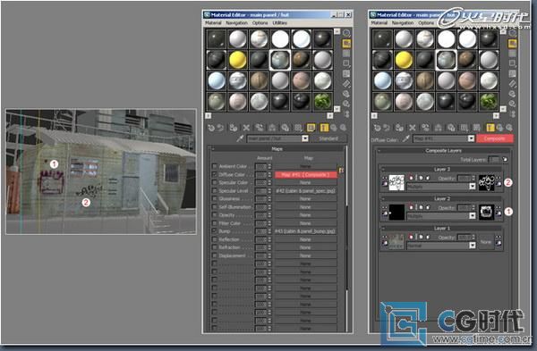Image resolution: width=537 pixels, height=351 pixels.
Task: Click Go Forward to Sibling in left editor
Action: click(343, 128)
